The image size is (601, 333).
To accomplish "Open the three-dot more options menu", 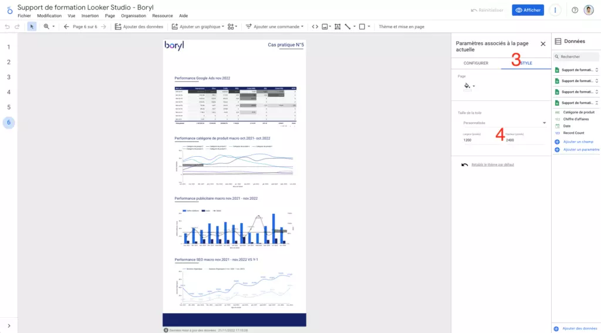I will (x=555, y=11).
